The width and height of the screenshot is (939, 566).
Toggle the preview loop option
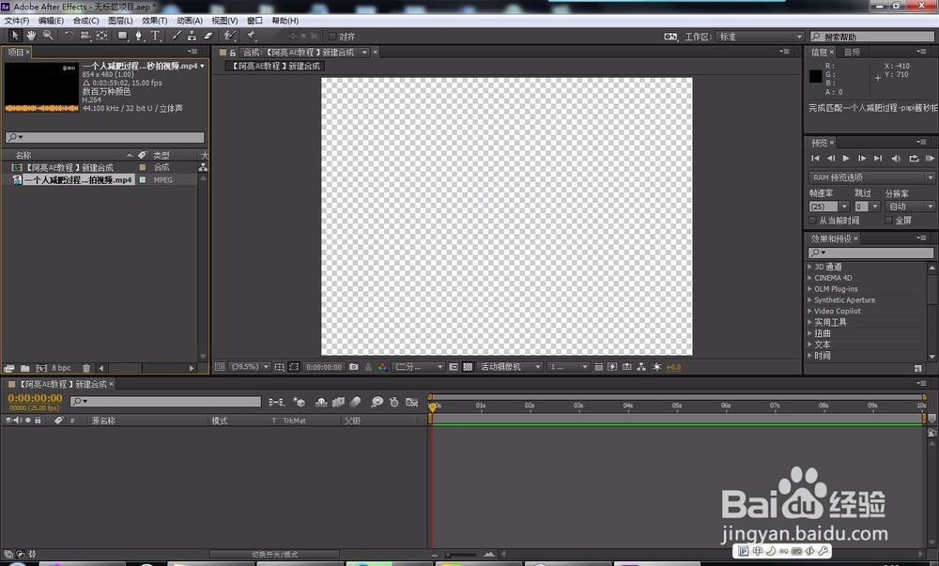click(914, 159)
